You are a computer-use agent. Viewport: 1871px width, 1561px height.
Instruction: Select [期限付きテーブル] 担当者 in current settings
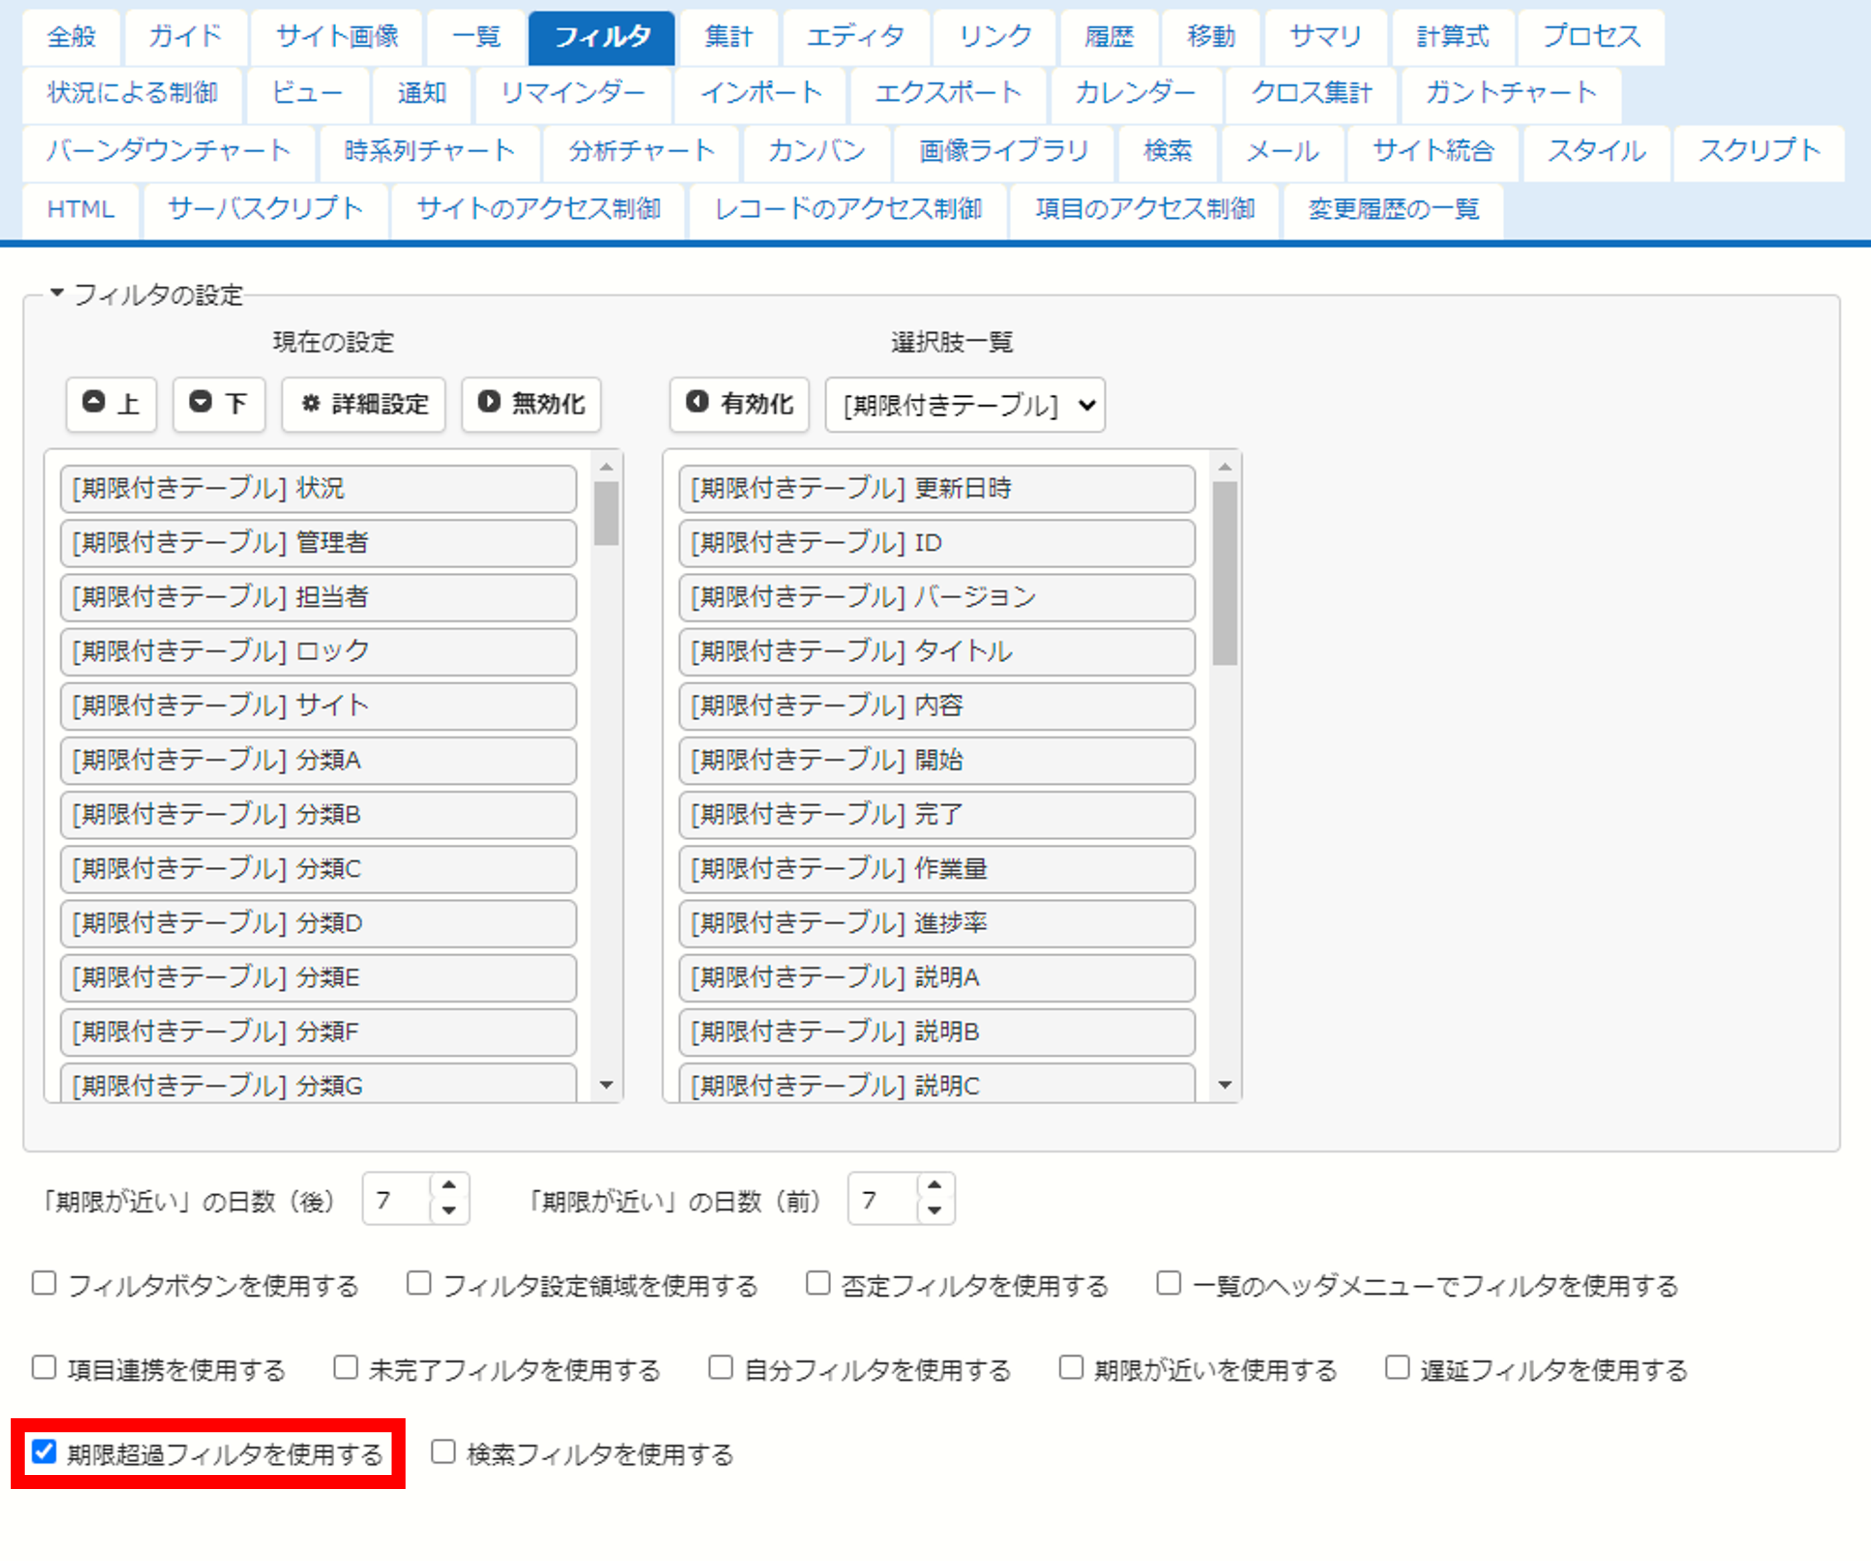coord(318,597)
